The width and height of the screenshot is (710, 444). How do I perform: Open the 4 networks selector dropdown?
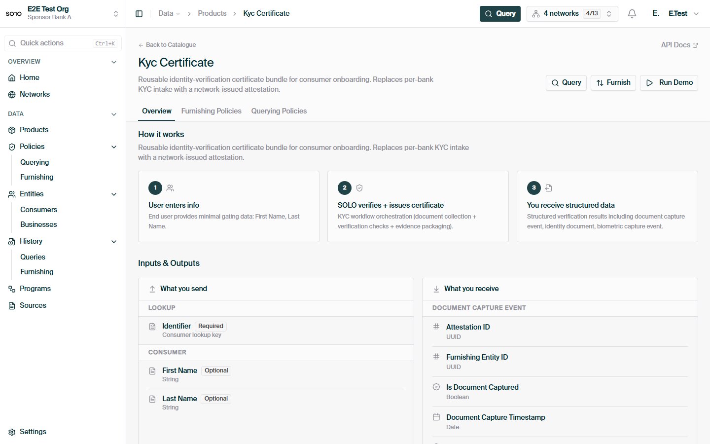tap(572, 14)
